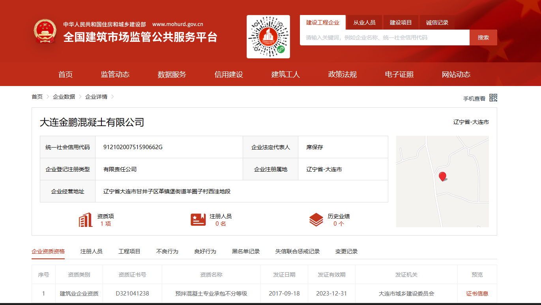This screenshot has width=541, height=305.
Task: Click the 企业详情 breadcrumb link
Action: (x=96, y=97)
